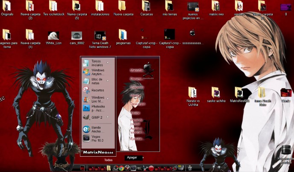The width and height of the screenshot is (294, 172).
Task: Expand the Windows Live M... submenu arrow
Action: (x=108, y=99)
